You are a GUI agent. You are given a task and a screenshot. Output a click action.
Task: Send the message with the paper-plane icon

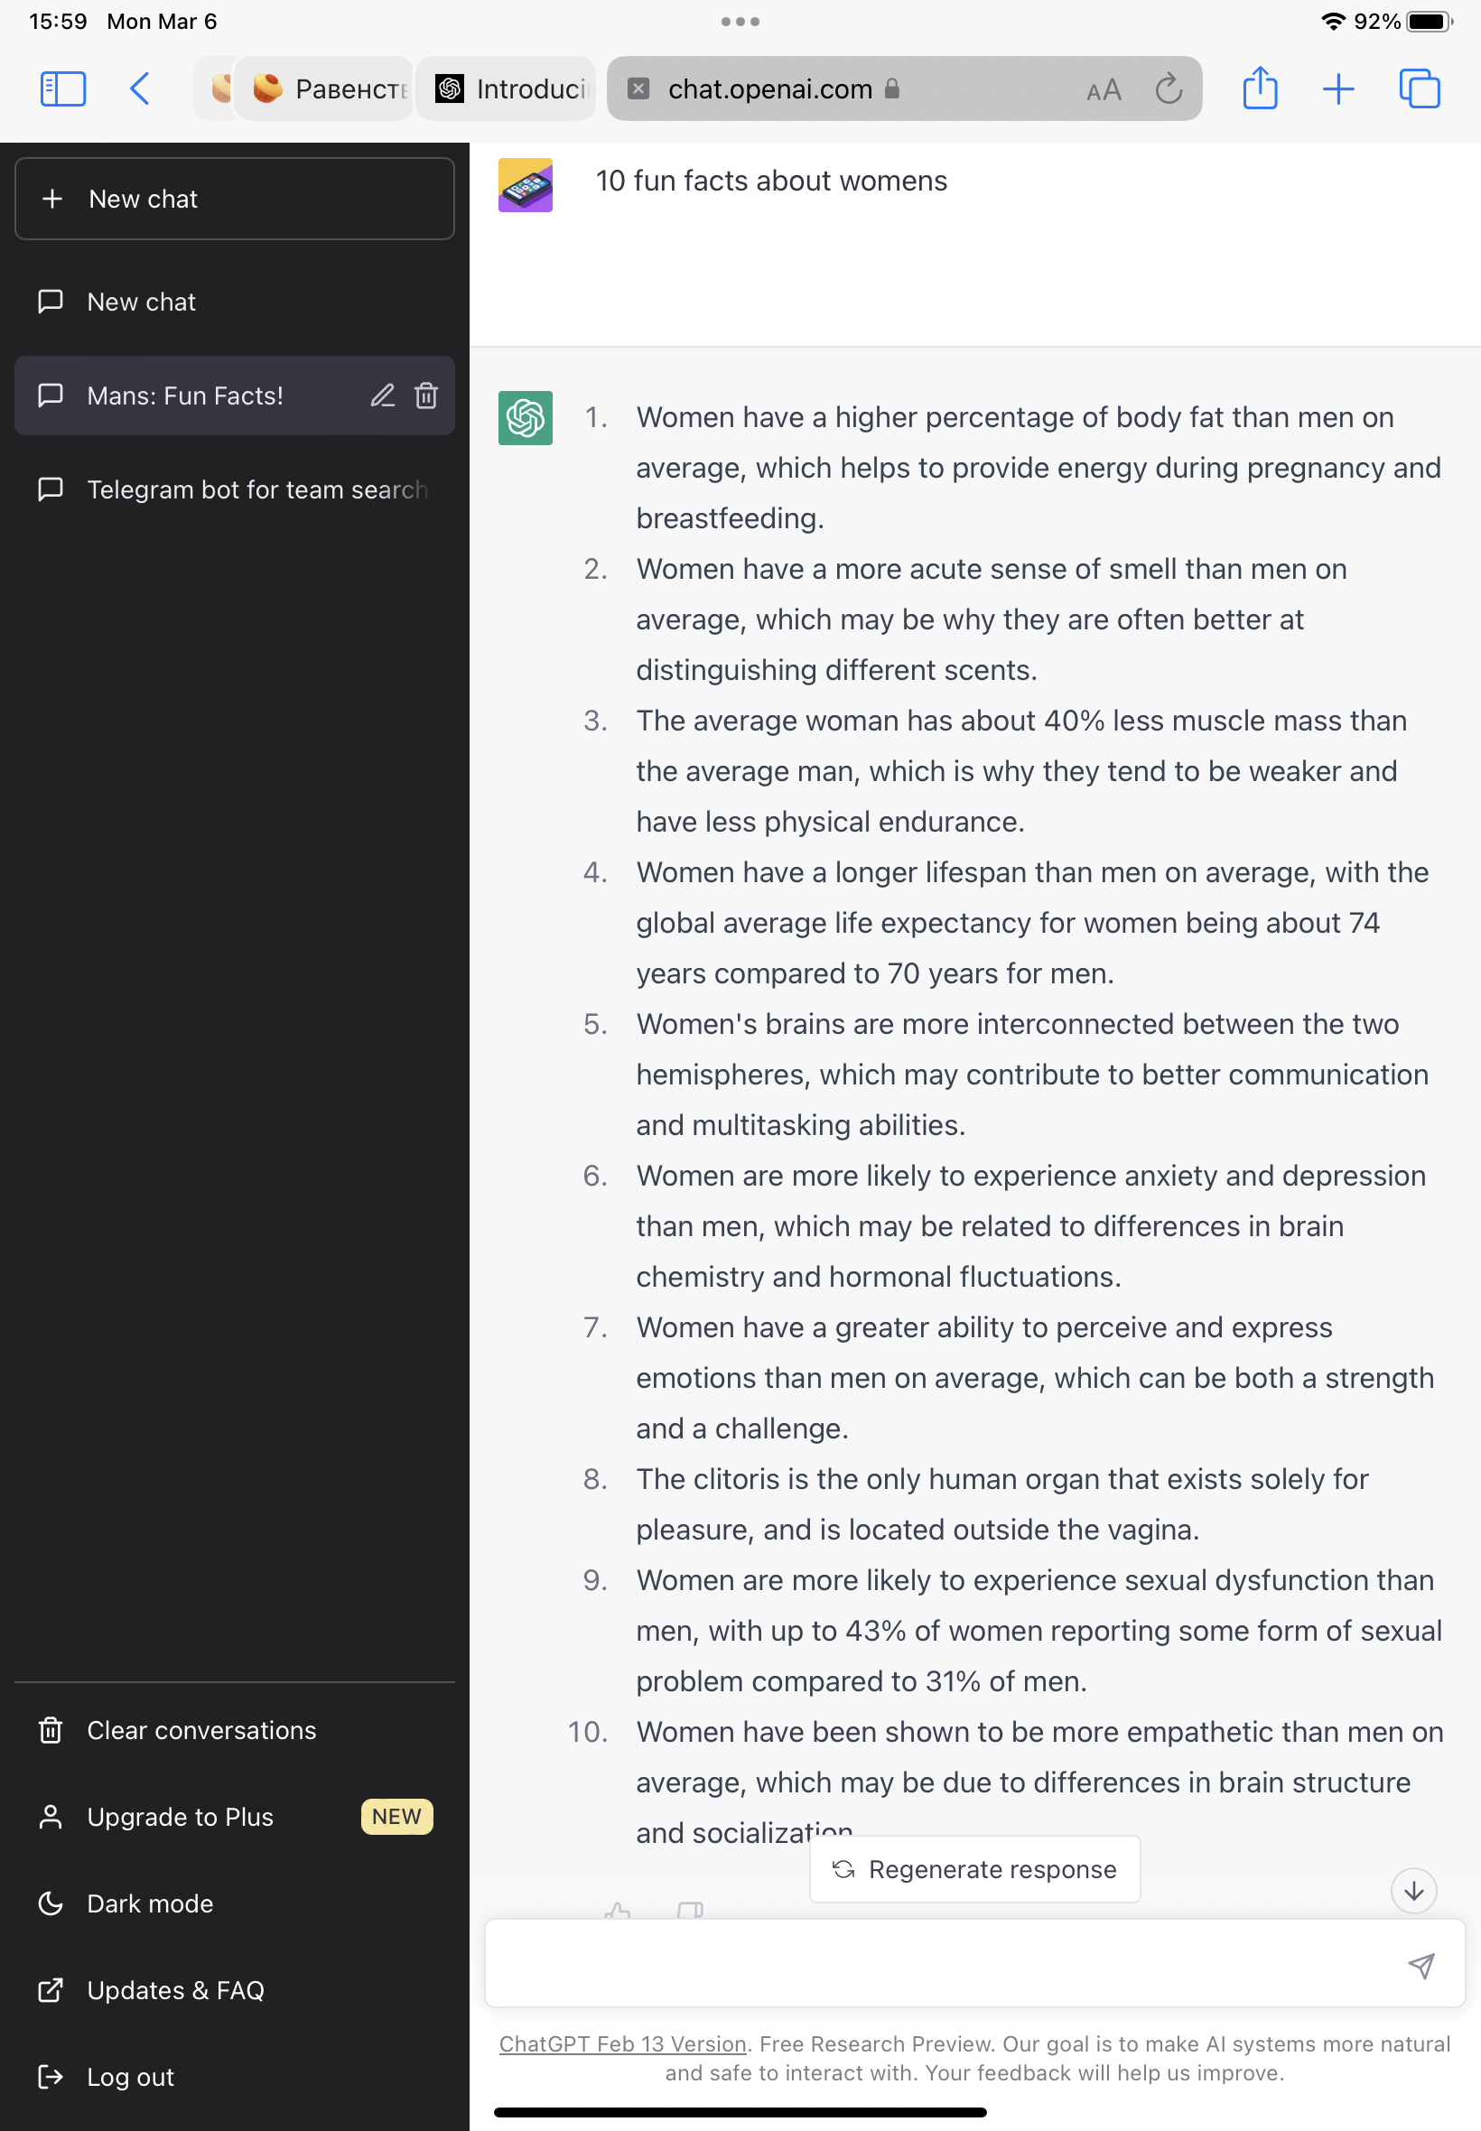coord(1420,1965)
